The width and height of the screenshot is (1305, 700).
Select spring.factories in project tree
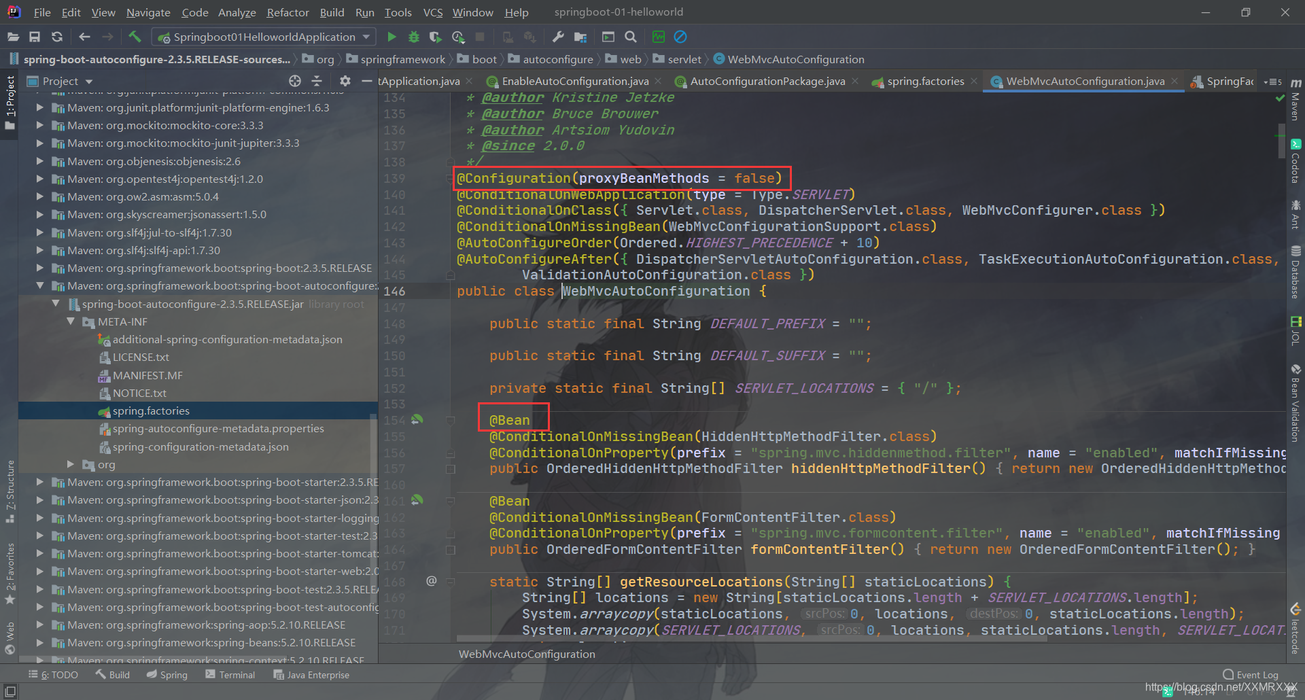click(x=151, y=410)
